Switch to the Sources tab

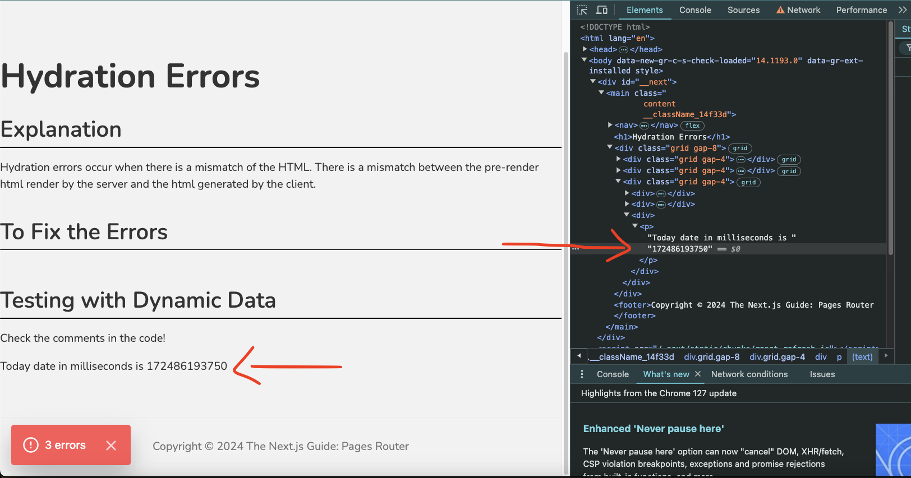tap(743, 10)
